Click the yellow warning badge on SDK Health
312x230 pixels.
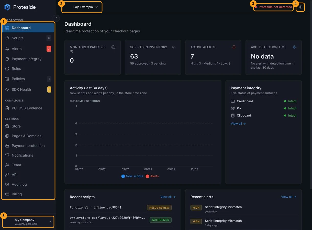click(49, 90)
